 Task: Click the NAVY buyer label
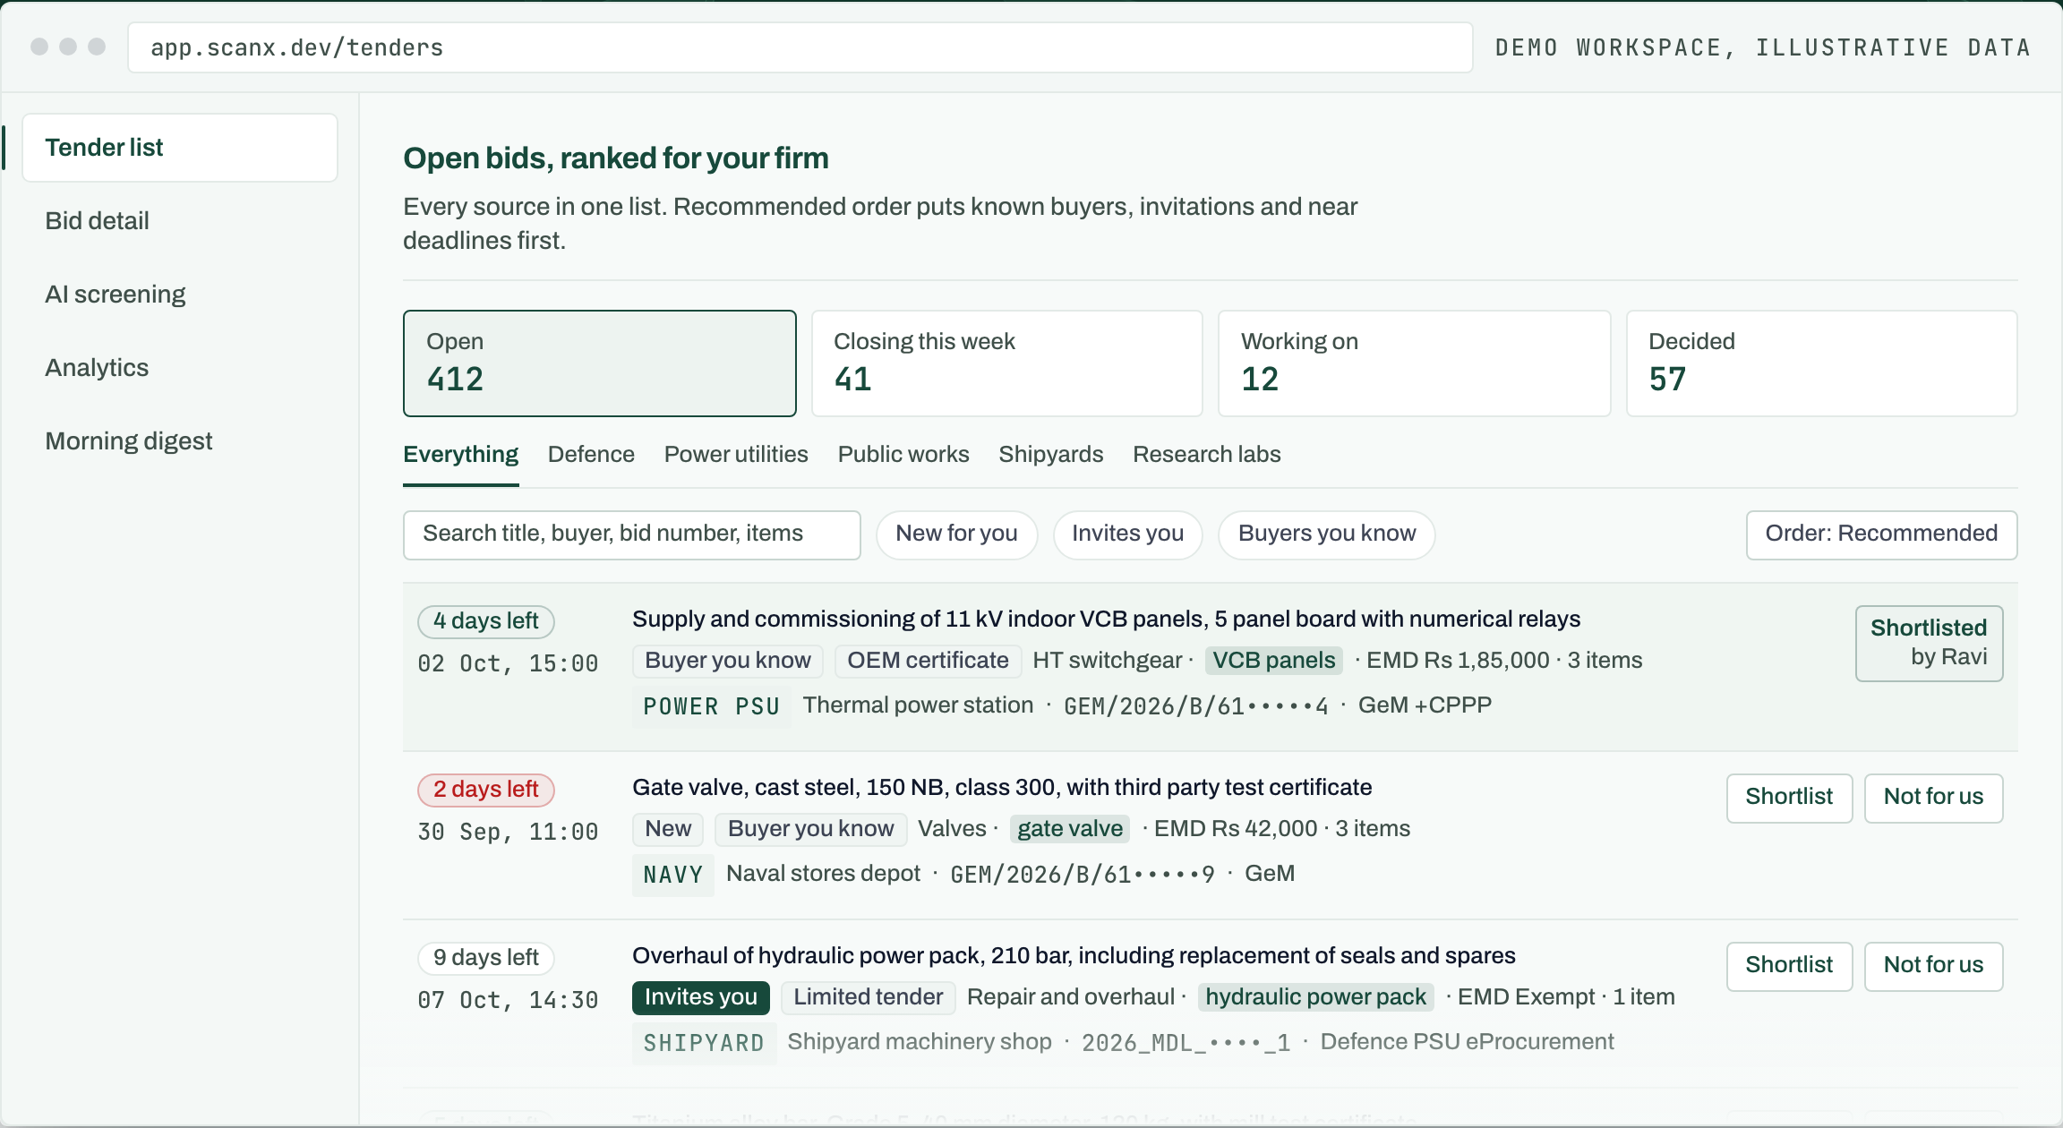coord(673,875)
